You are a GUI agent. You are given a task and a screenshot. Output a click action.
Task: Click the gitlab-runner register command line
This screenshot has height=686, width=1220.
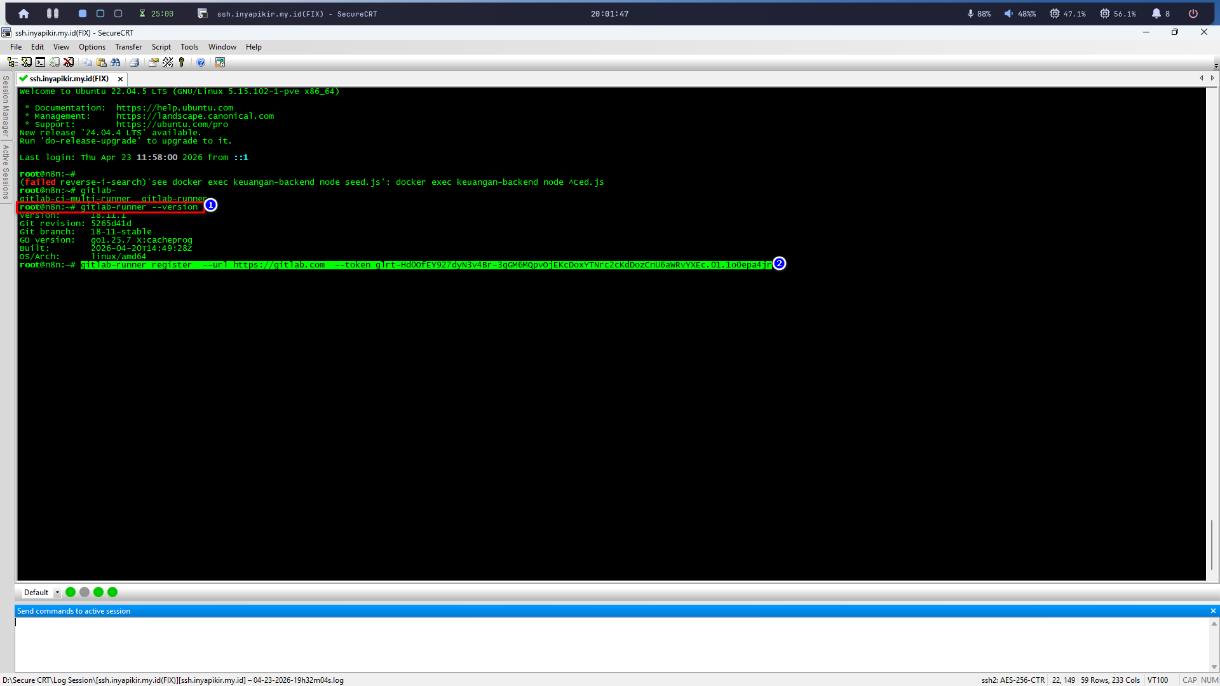[426, 265]
